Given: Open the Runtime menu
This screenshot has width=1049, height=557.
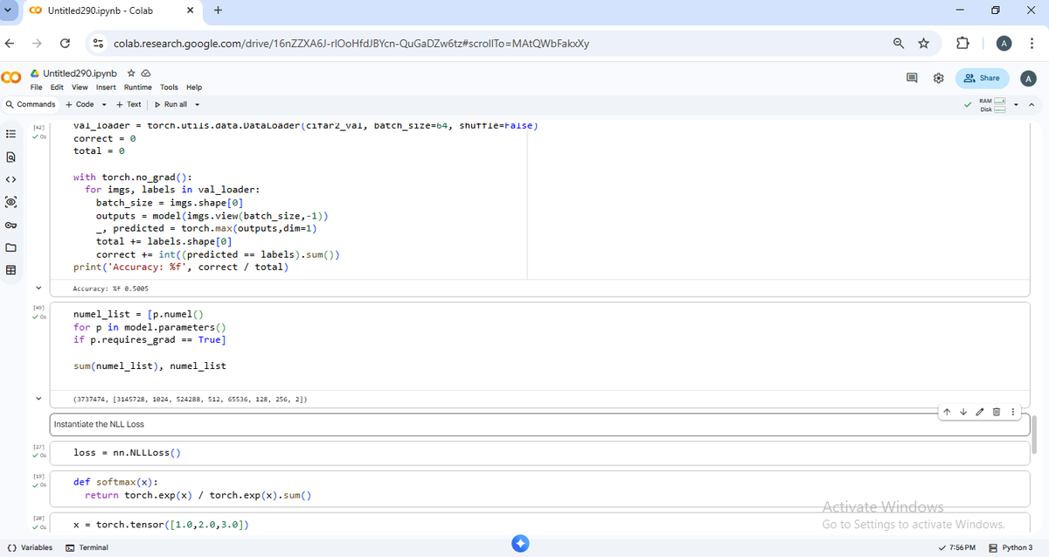Looking at the screenshot, I should (x=138, y=87).
